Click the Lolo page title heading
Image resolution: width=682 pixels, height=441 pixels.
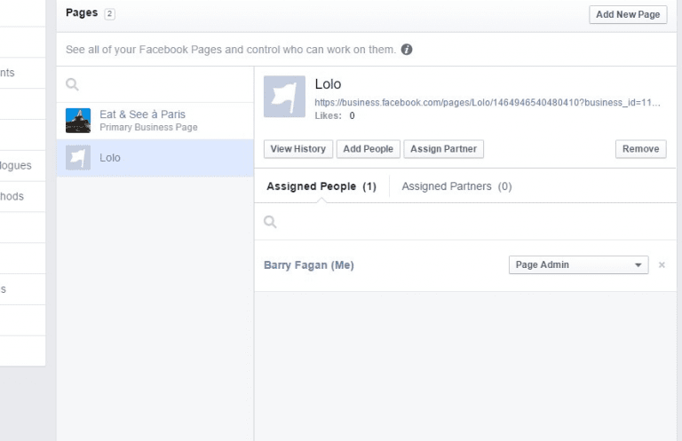(328, 84)
